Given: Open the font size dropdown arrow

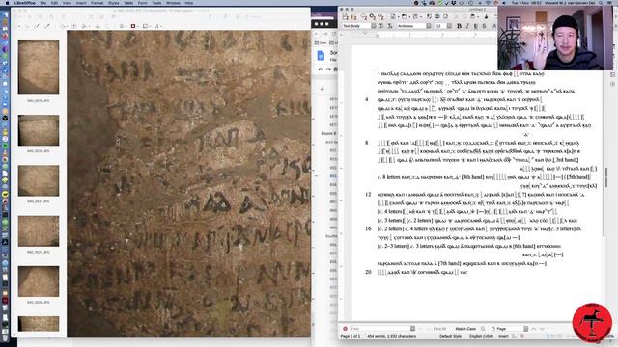Looking at the screenshot, I should click(449, 26).
